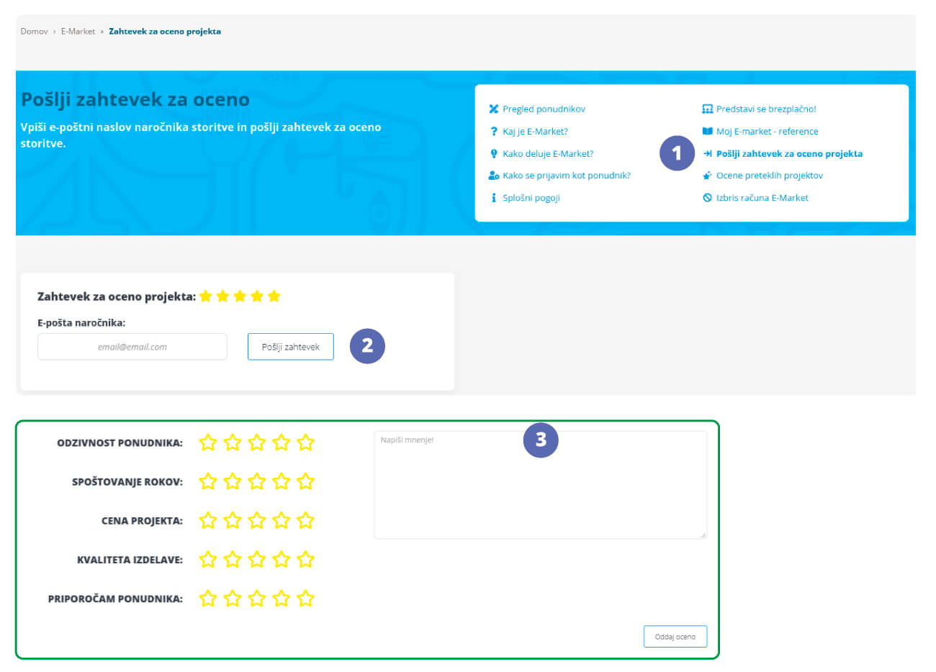Click the presentation icon beside Predstavi se brezplačno!
The height and width of the screenshot is (672, 936).
click(707, 109)
